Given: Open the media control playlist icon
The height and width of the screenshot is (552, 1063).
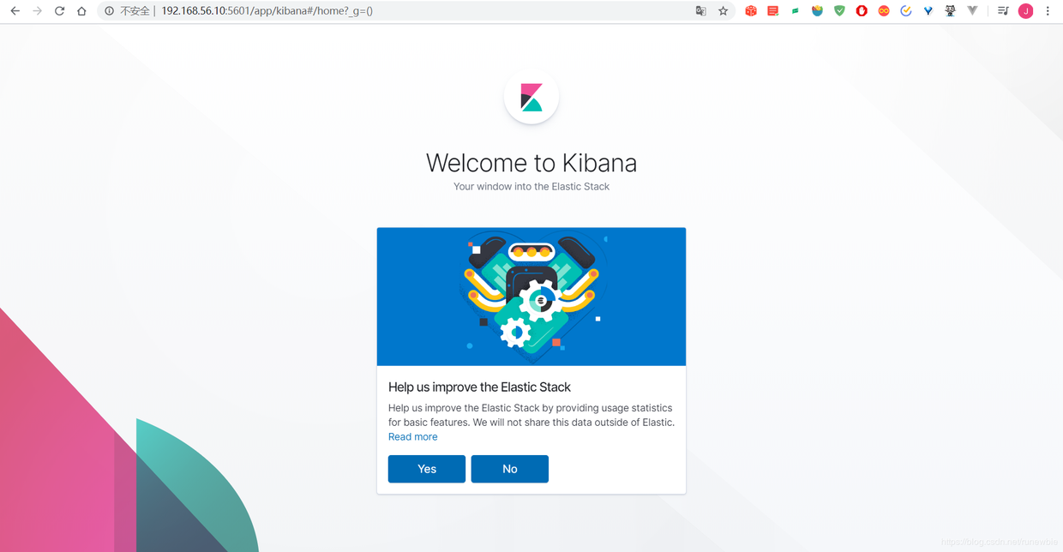Looking at the screenshot, I should coord(1003,11).
